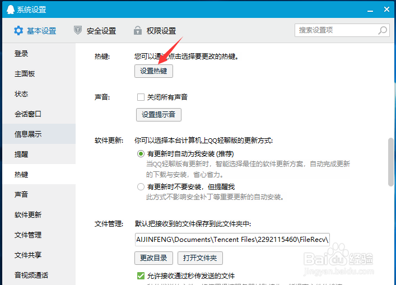Select 音视频通话 in the sidebar

[x=39, y=275]
